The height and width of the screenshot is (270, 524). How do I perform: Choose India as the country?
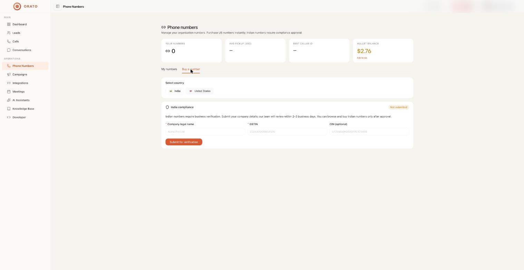coord(175,91)
